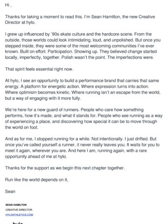The image size is (168, 224).
Task: Click 'the world on foot.' line
Action: click(21, 127)
